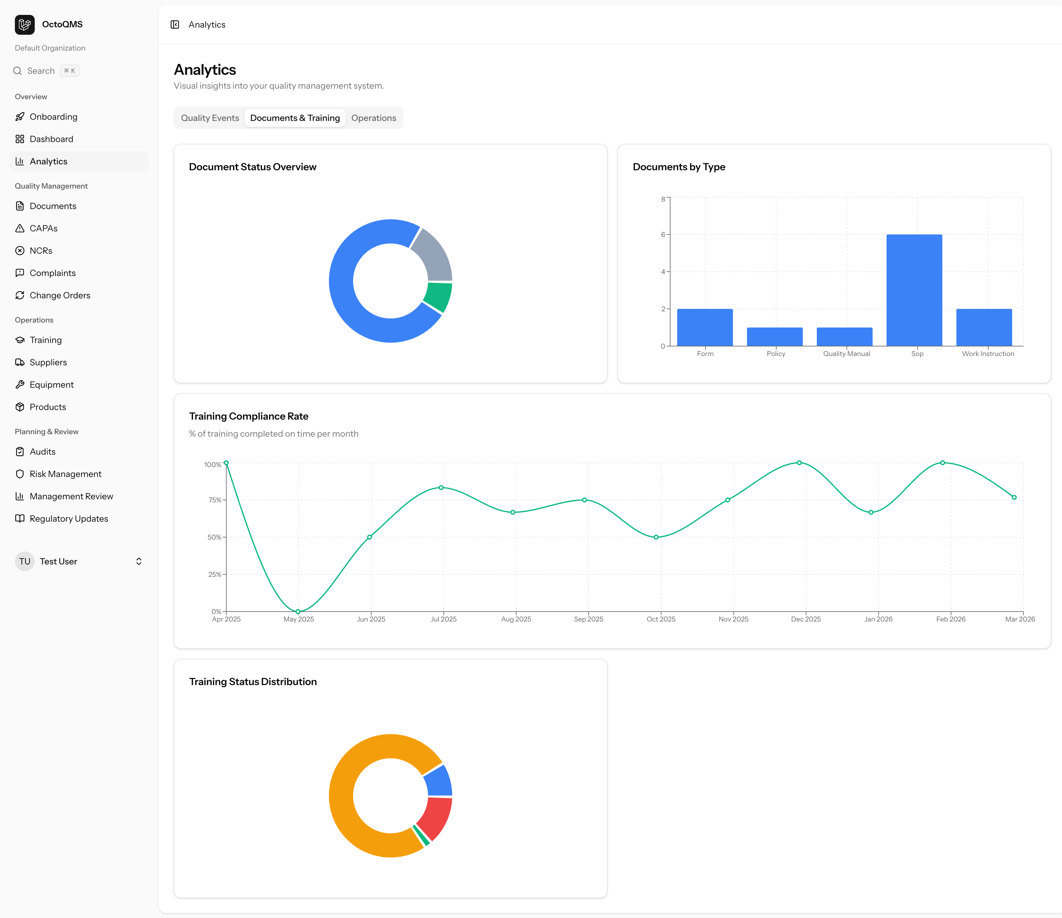Click the Risk Management shield icon

(x=20, y=474)
